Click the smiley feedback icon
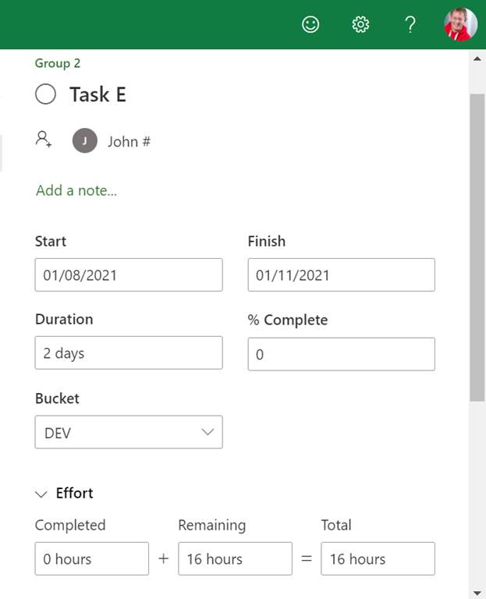The image size is (486, 599). click(310, 25)
